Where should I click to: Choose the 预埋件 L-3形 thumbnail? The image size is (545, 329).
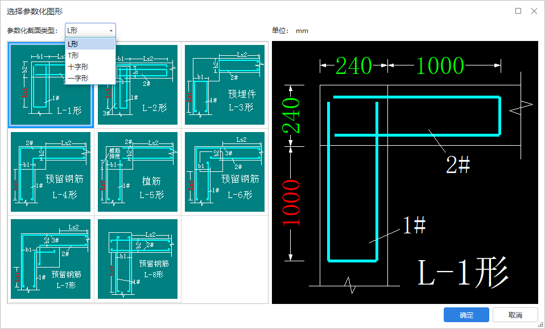(x=225, y=84)
